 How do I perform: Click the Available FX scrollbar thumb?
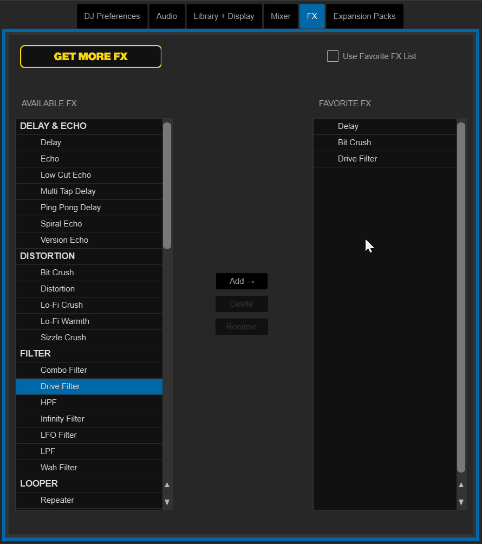click(x=167, y=185)
